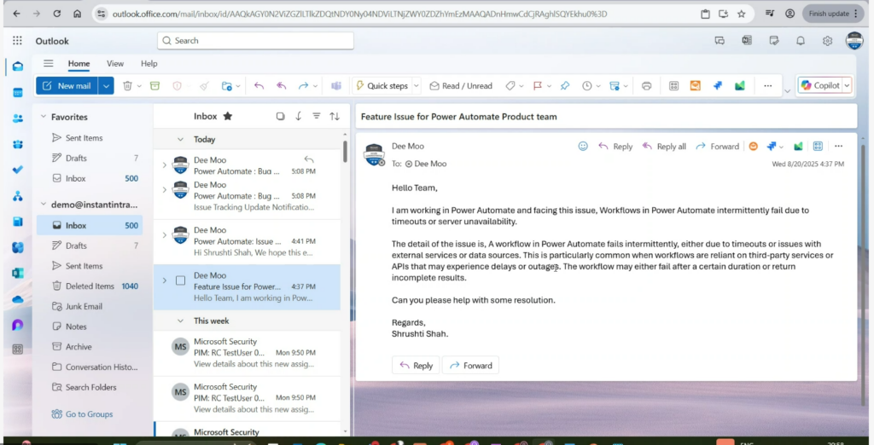The image size is (874, 445).
Task: Toggle message list sort order arrows
Action: click(x=335, y=116)
